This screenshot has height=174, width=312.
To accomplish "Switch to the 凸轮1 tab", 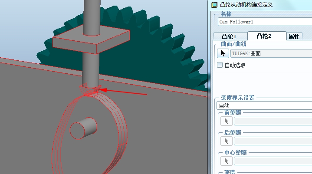I will pyautogui.click(x=230, y=36).
